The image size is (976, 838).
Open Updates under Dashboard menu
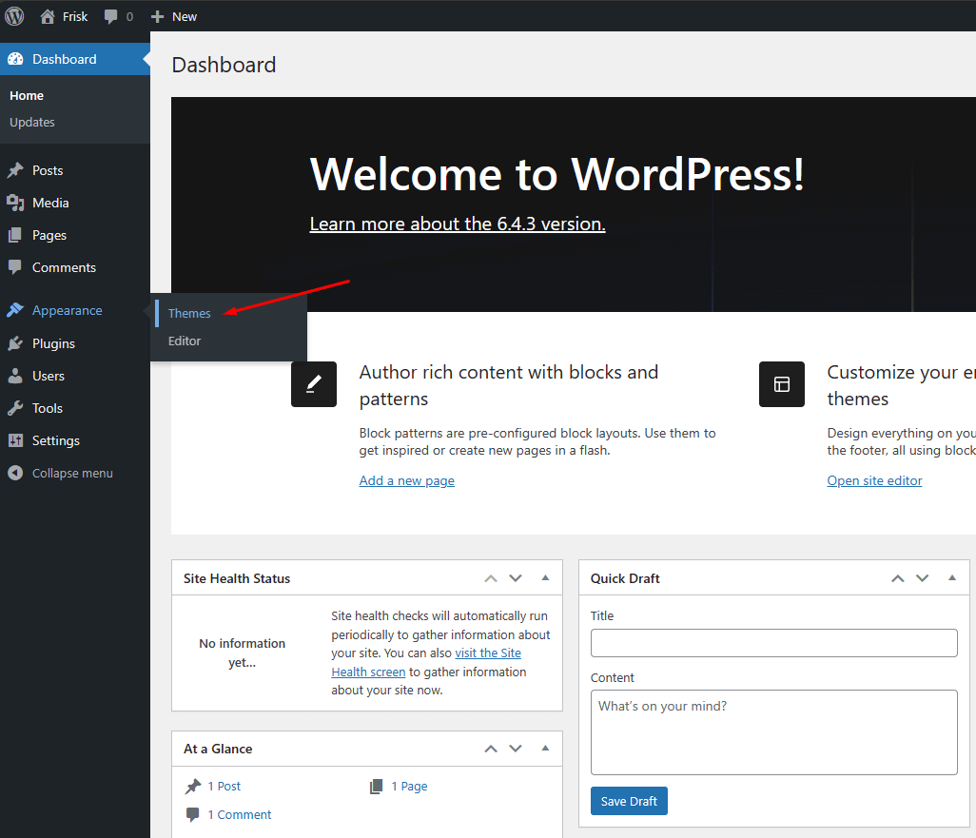tap(32, 122)
